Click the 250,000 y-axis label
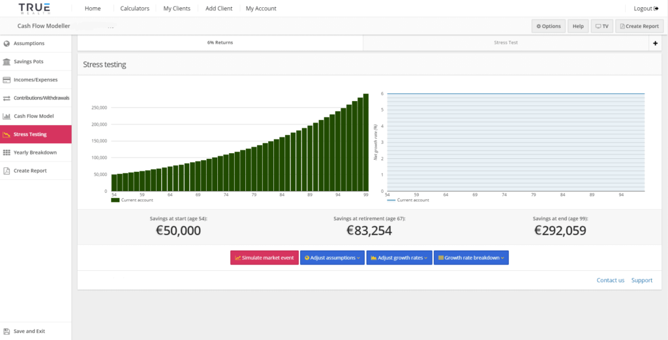This screenshot has height=340, width=668. point(99,107)
